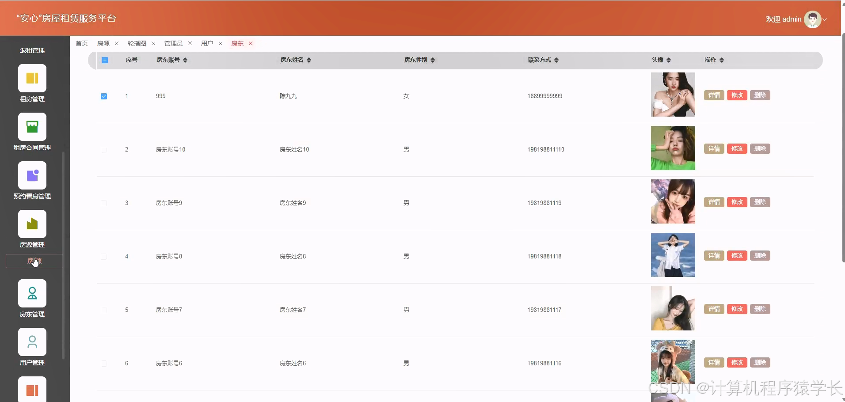
Task: Click the platform title “安心”房屋租赁服务平台
Action: coord(66,19)
